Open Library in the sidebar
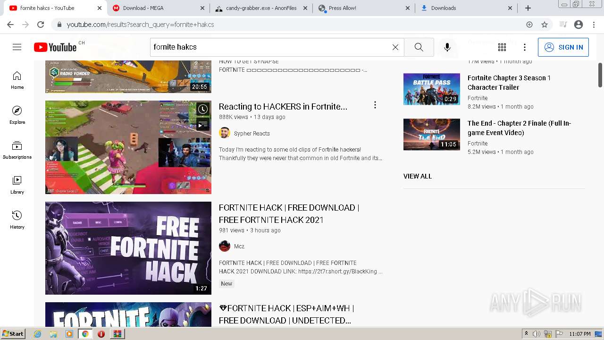The width and height of the screenshot is (604, 340). [17, 185]
